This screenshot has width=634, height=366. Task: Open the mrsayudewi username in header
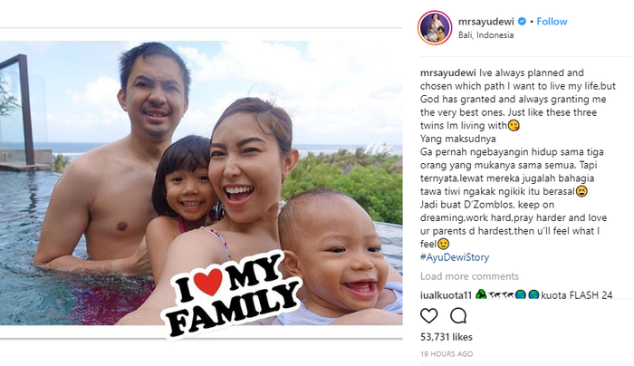[486, 22]
